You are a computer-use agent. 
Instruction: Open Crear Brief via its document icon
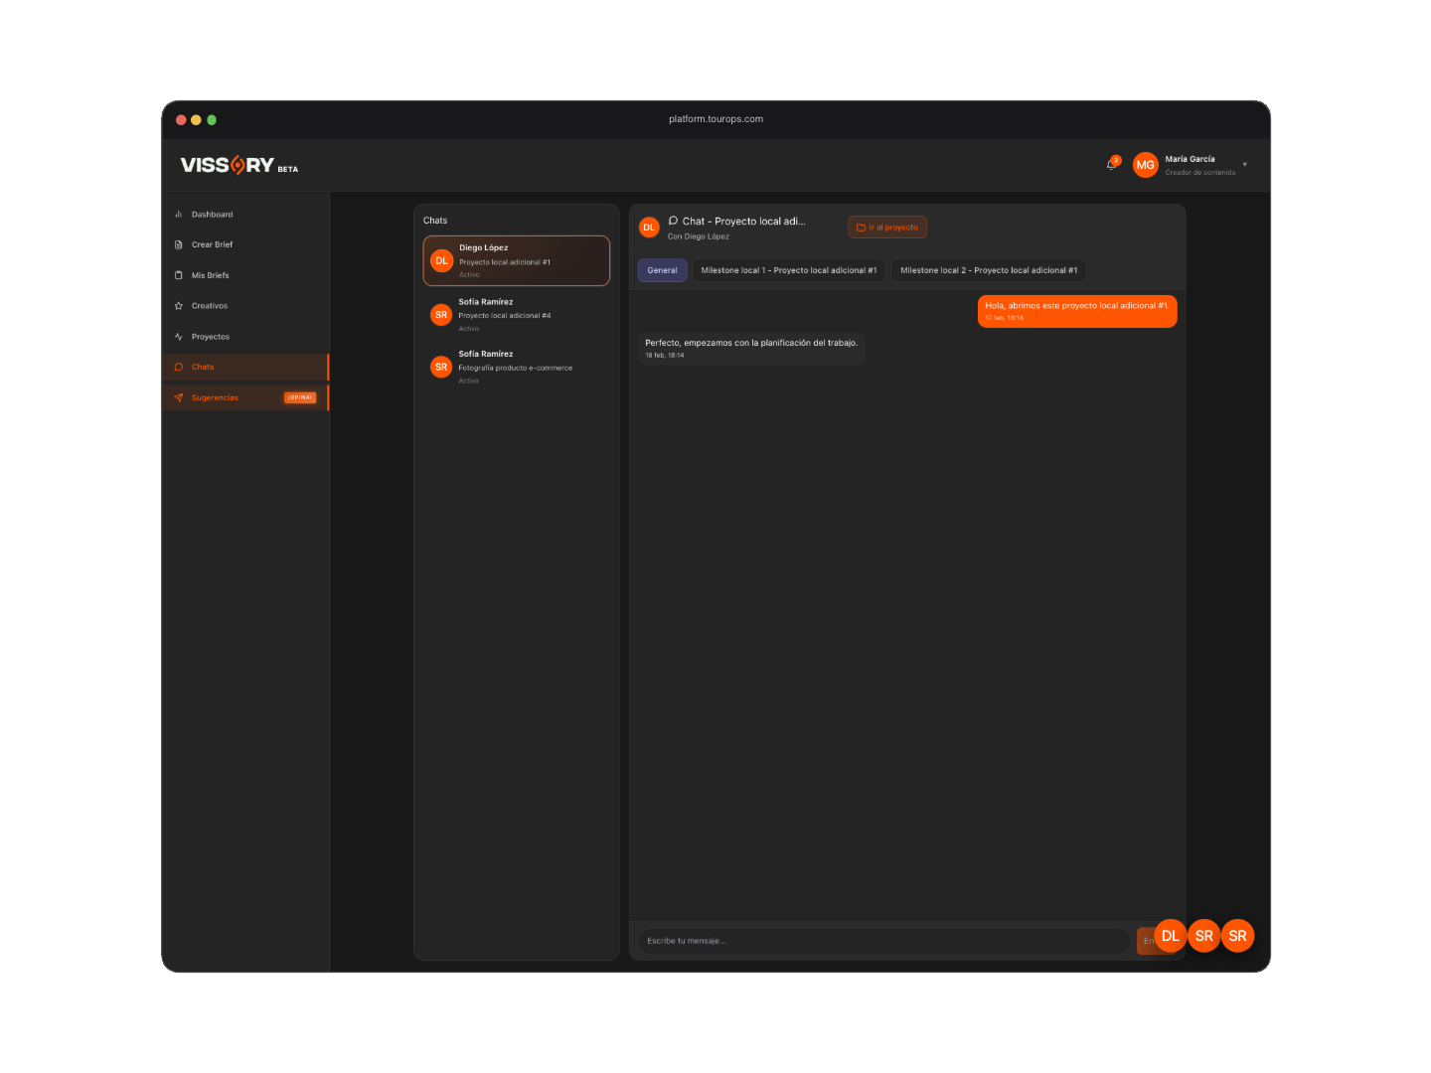[x=180, y=244]
